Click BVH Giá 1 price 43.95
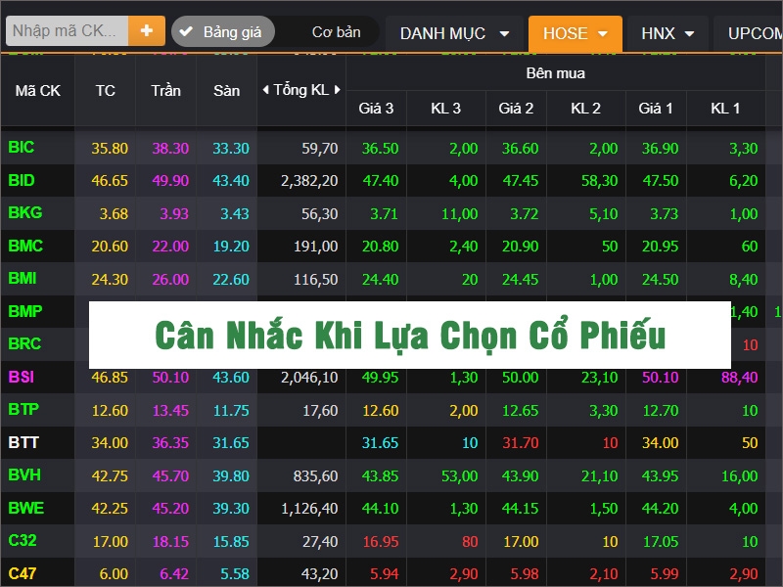The width and height of the screenshot is (783, 587). [660, 476]
